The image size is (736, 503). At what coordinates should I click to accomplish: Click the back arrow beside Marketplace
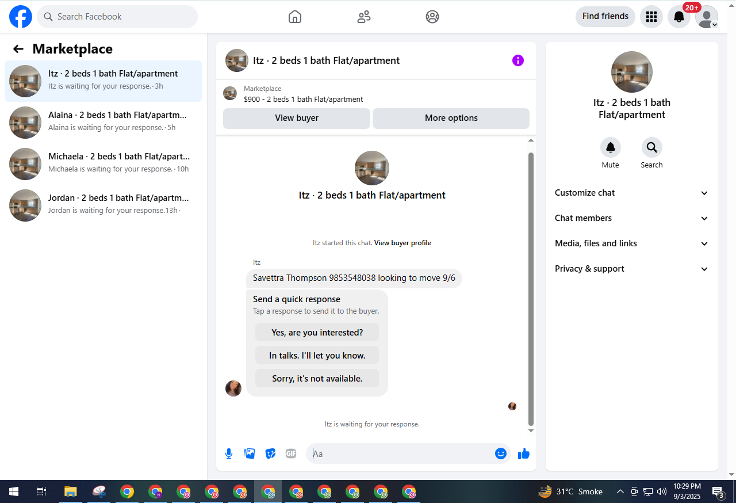pyautogui.click(x=18, y=49)
